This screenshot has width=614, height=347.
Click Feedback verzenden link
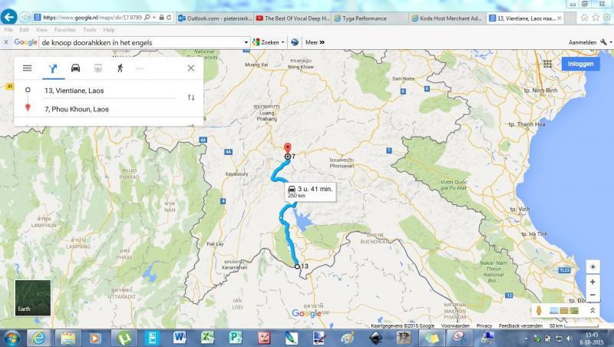click(x=521, y=326)
